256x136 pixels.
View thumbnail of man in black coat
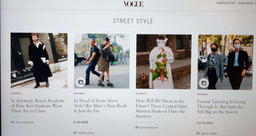[39, 60]
